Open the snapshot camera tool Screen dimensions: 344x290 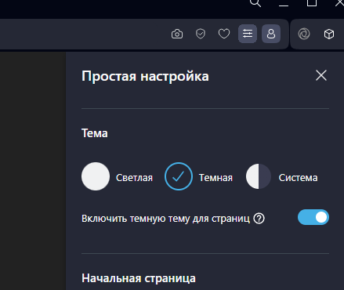pyautogui.click(x=177, y=34)
